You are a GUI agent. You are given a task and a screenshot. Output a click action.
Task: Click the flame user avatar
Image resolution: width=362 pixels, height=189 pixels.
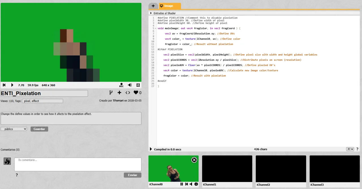7,161
